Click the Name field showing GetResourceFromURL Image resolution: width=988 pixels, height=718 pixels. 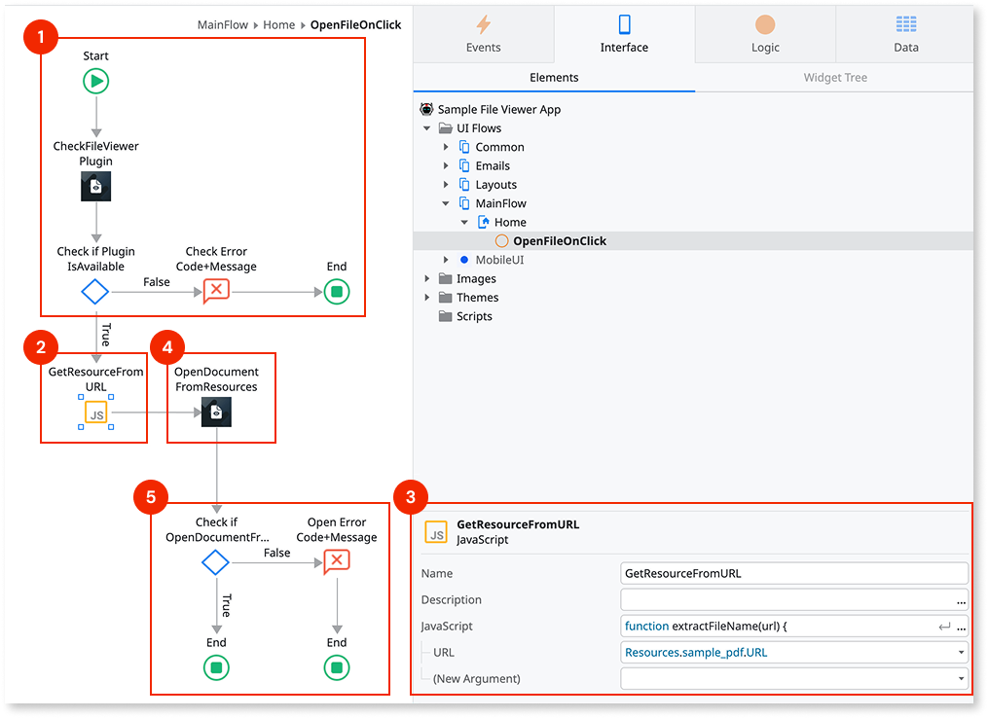pyautogui.click(x=793, y=573)
